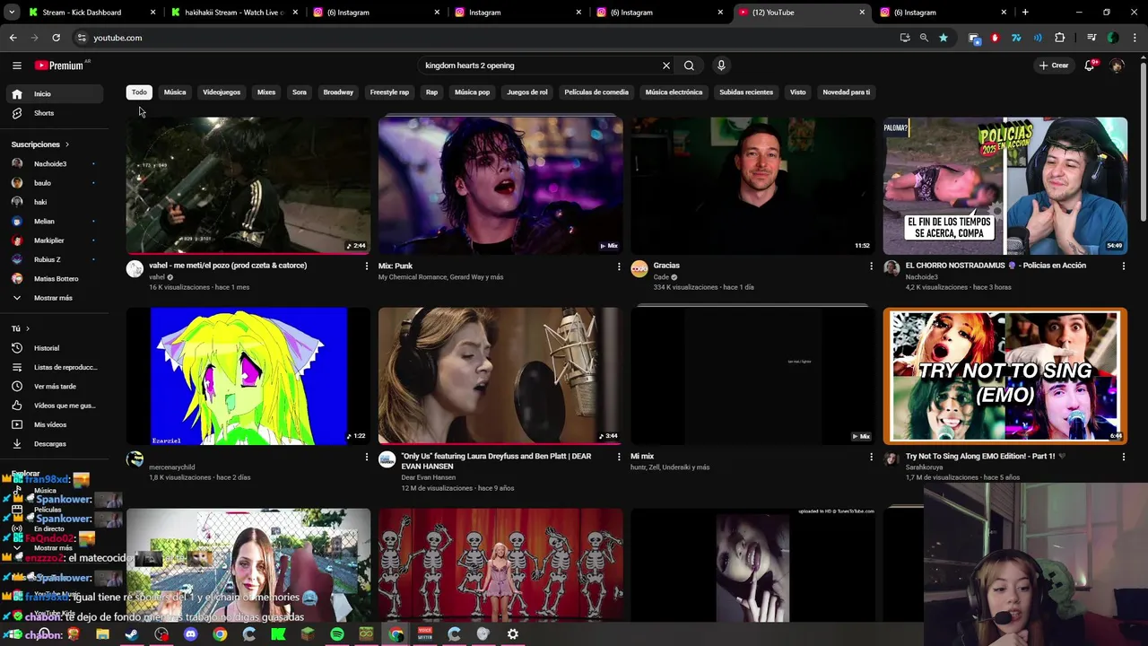1148x646 pixels.
Task: Open more options for El Chorro Nostradamus
Action: [1123, 266]
